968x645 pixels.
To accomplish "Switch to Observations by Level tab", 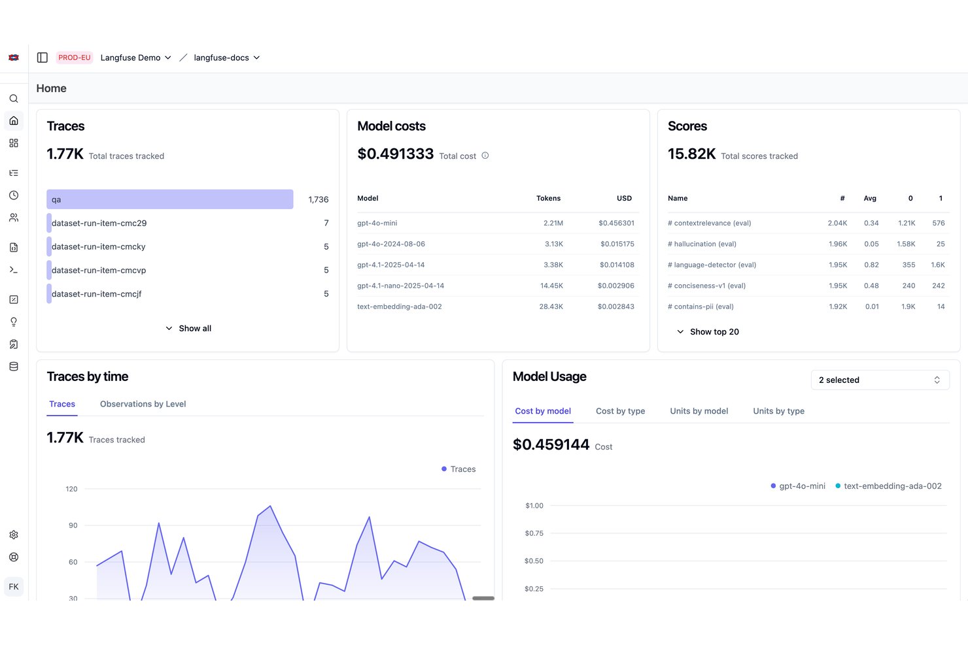I will pyautogui.click(x=143, y=405).
